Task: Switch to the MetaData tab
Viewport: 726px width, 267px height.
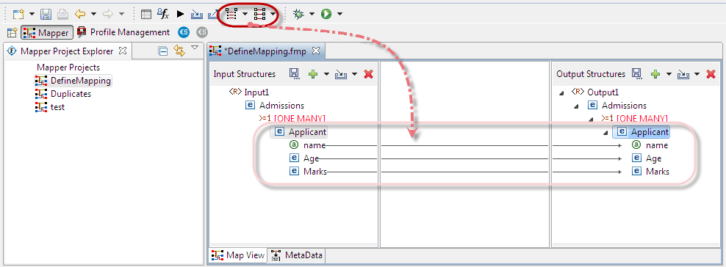Action: (297, 255)
